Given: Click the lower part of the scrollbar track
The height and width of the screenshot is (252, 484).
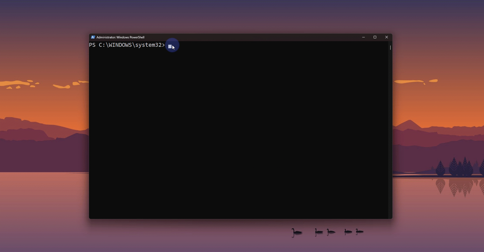Looking at the screenshot, I should click(x=390, y=178).
